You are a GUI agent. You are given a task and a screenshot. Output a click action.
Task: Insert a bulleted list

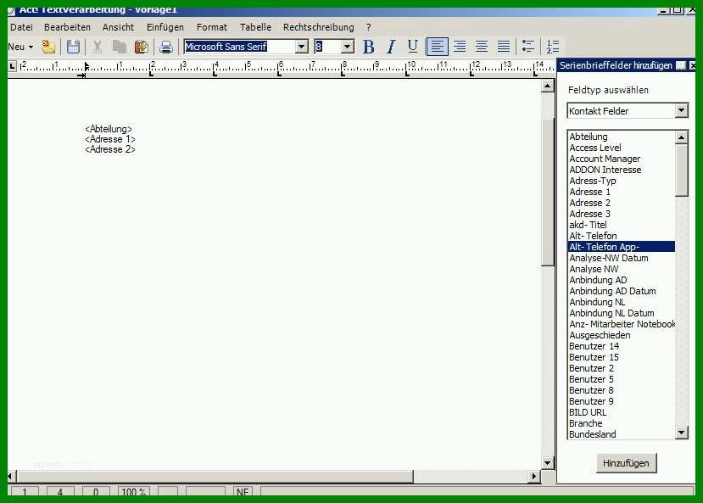(528, 46)
